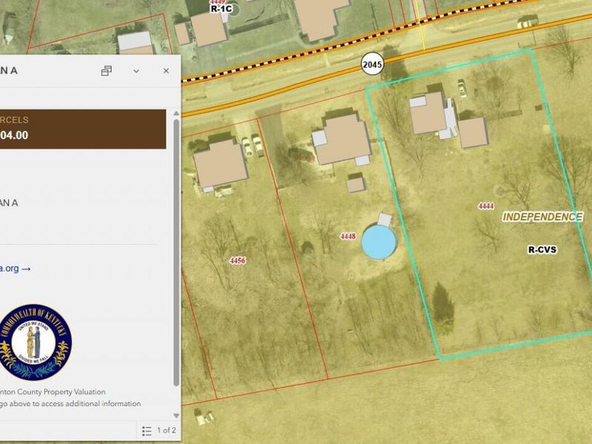Click the Property Valuation footer text

pos(53,392)
